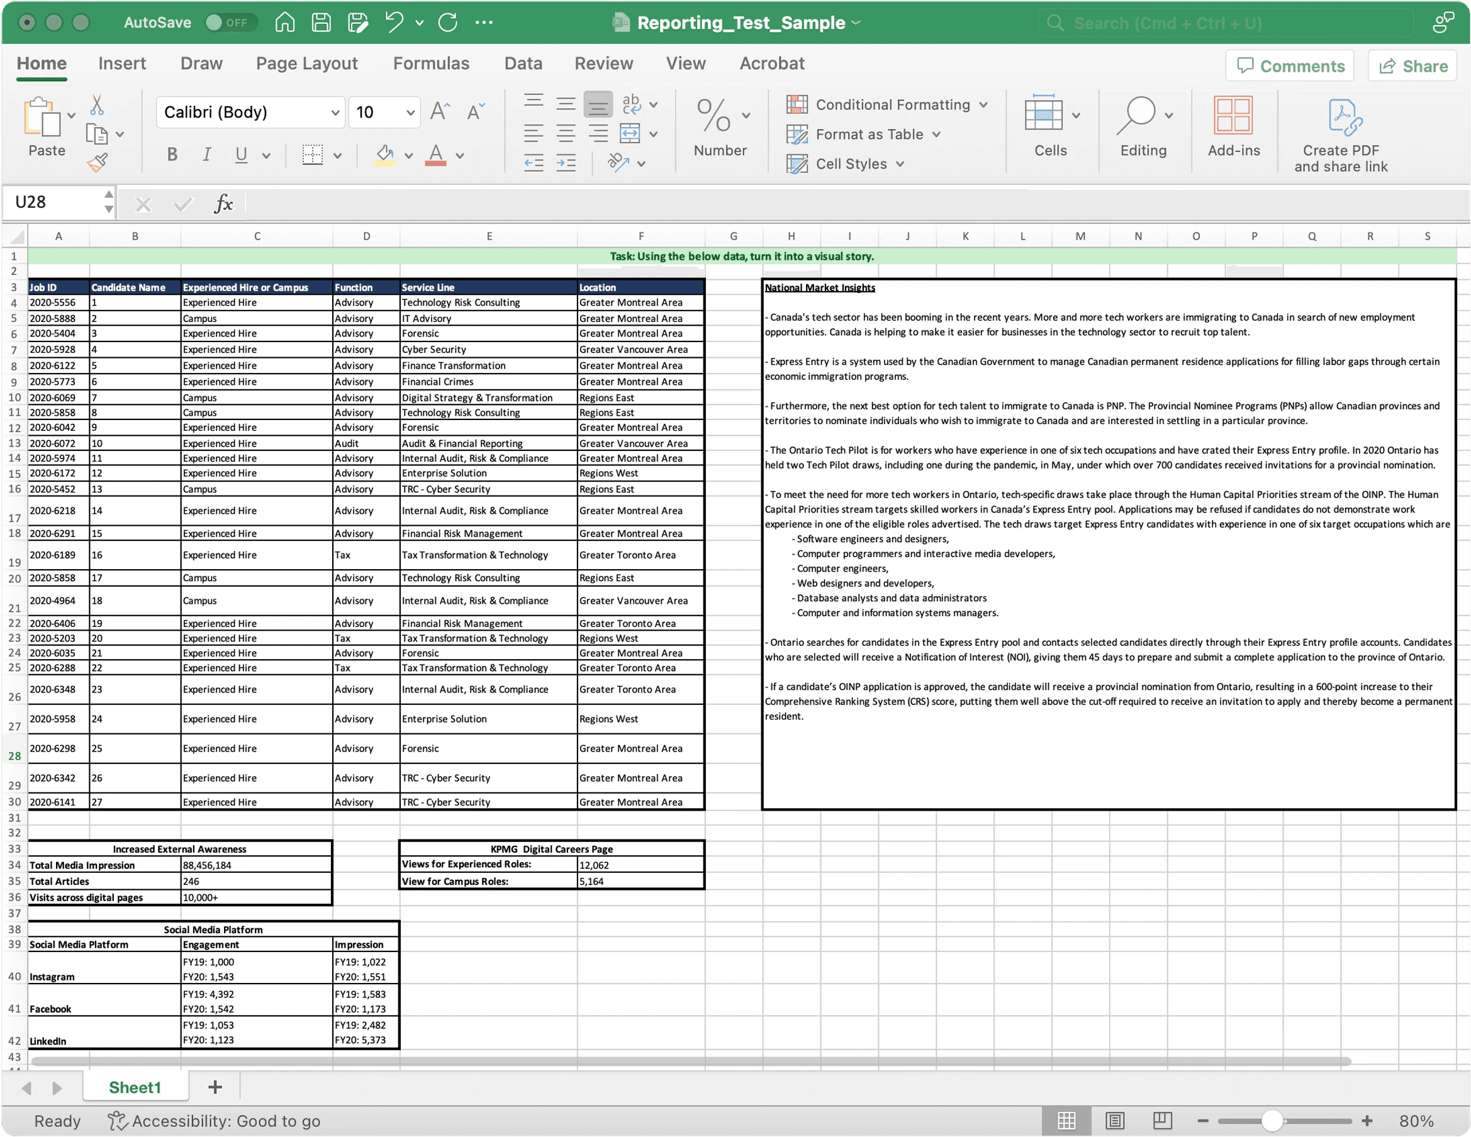The image size is (1471, 1137).
Task: Open the fill color dropdown arrow
Action: [408, 155]
